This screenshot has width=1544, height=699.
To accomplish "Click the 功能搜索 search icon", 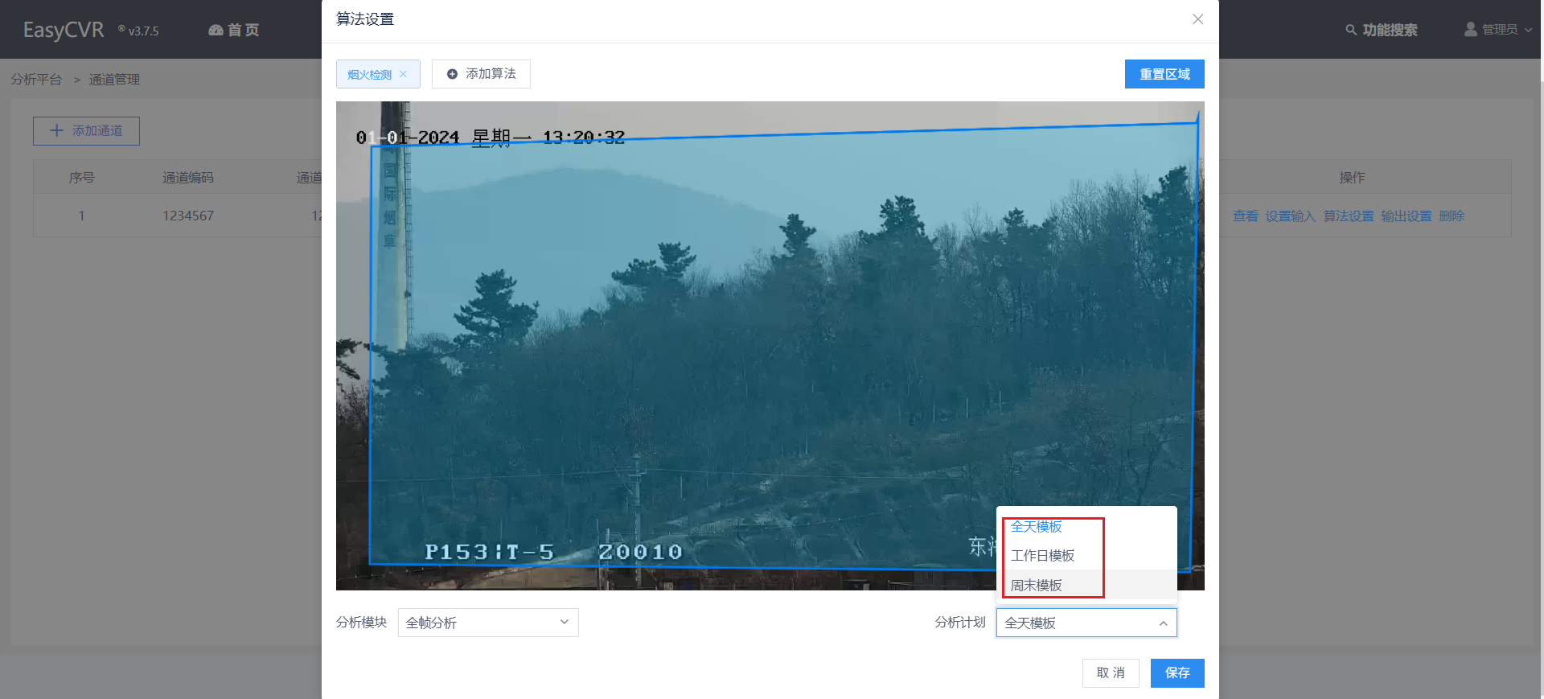I will (x=1351, y=30).
